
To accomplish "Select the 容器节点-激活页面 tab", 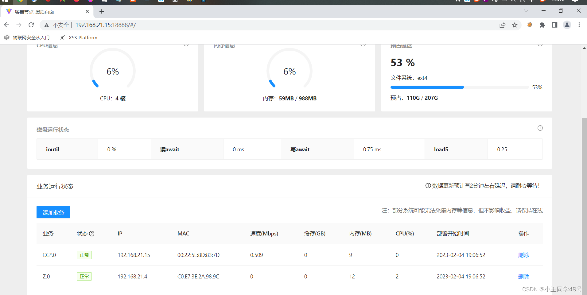I will (x=48, y=11).
